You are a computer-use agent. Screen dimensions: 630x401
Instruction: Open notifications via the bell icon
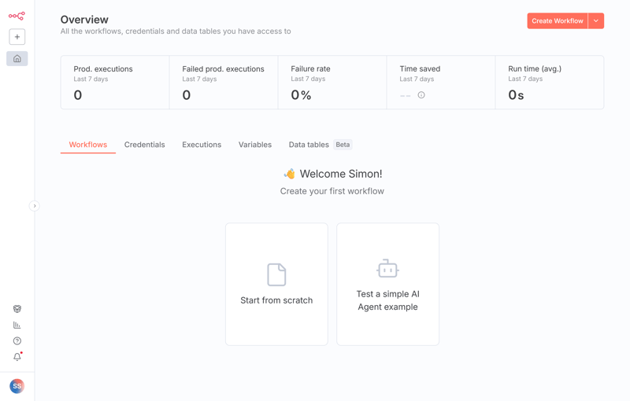point(17,357)
